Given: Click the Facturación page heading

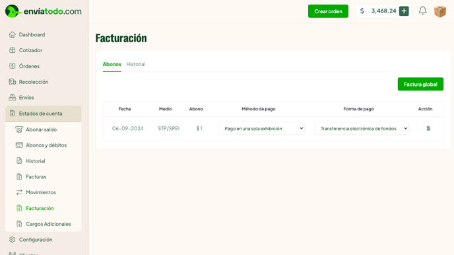Looking at the screenshot, I should 121,38.
